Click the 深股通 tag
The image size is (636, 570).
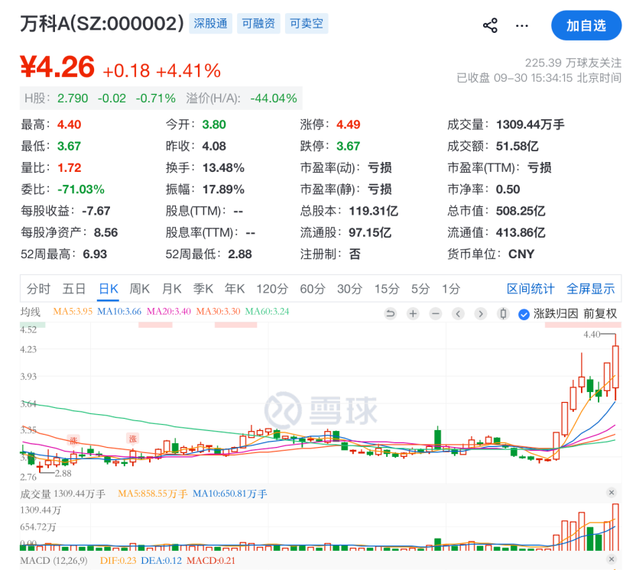pyautogui.click(x=210, y=24)
